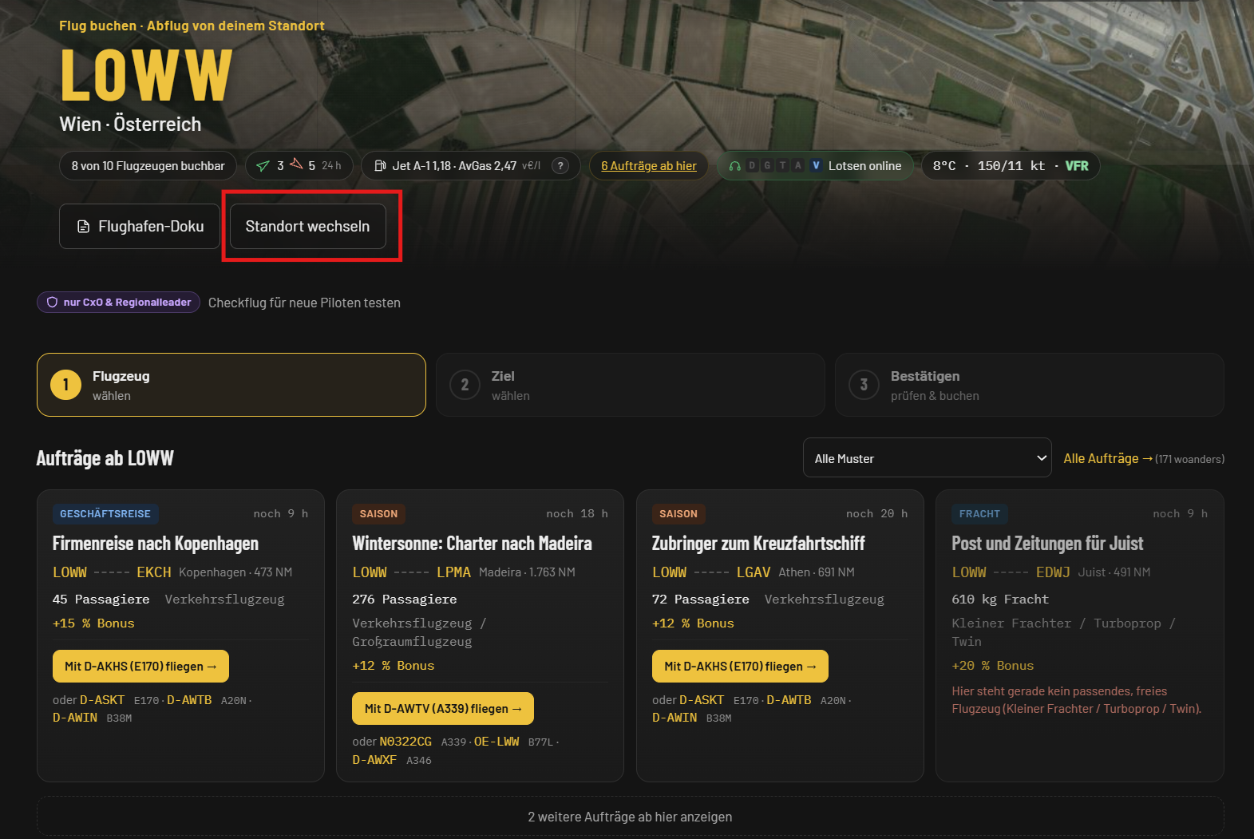Open the 6 Aufträge ab hier link

648,166
